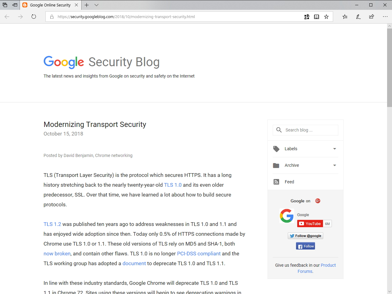Click the blog search magnifier icon
The image size is (392, 294).
tap(279, 130)
